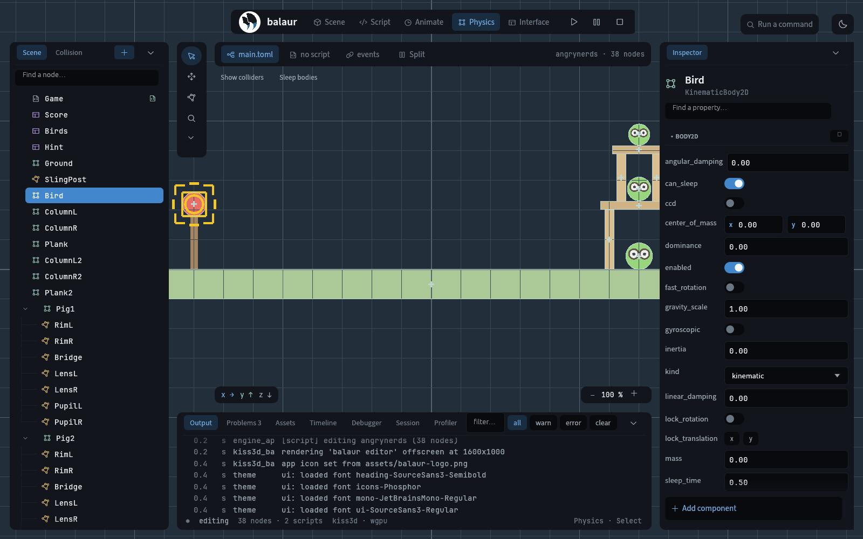The image size is (863, 539).
Task: Open the Problems 3 tab
Action: pos(244,423)
